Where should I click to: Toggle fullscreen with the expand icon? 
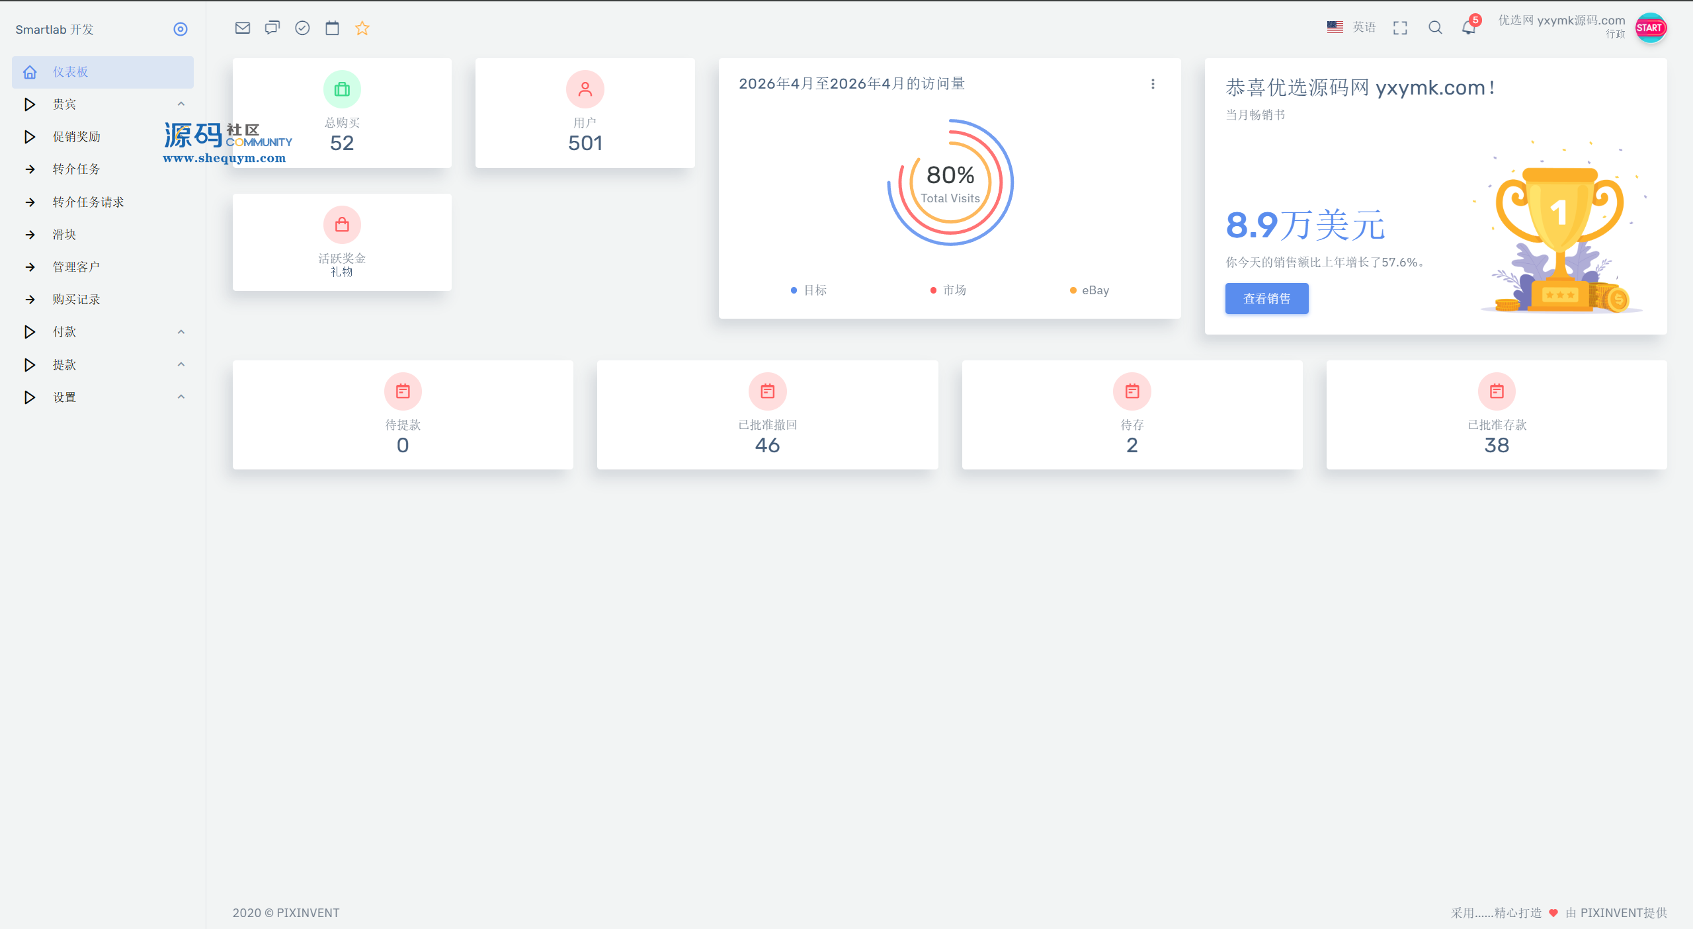coord(1400,28)
